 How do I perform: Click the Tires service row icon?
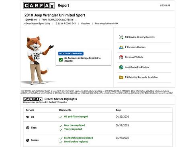pos(28,128)
